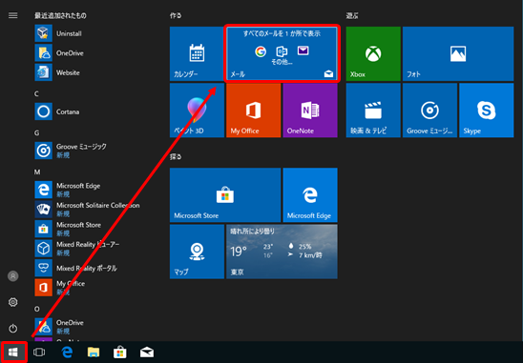This screenshot has height=363, width=523.
Task: Click the letter C group header
Action: pyautogui.click(x=36, y=94)
